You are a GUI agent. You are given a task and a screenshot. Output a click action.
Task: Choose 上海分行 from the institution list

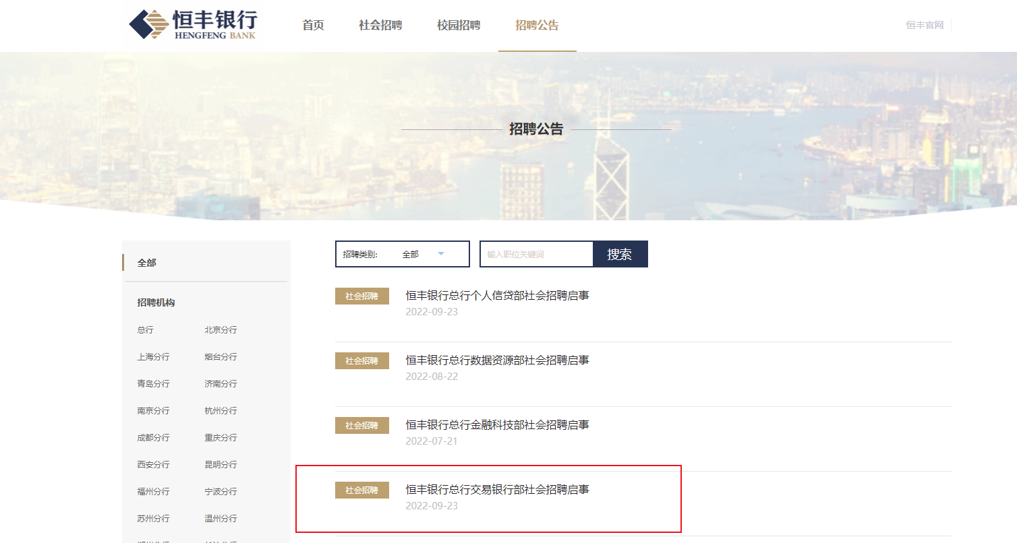click(153, 357)
